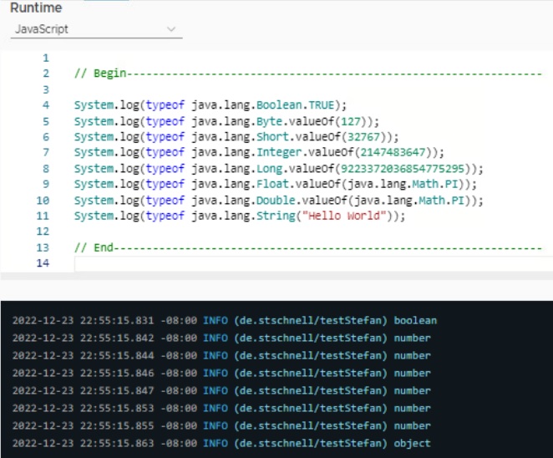553x458 pixels.
Task: Click the log entry timestamped 22:55:15.853
Action: [x=221, y=409]
